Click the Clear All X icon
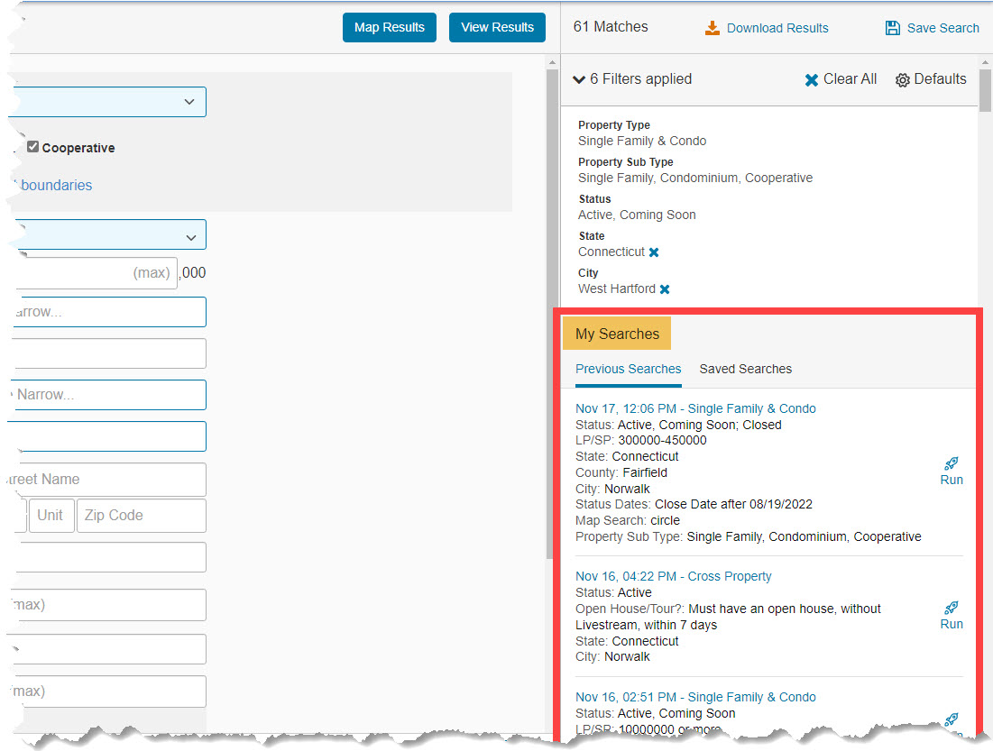The height and width of the screenshot is (751, 993). tap(811, 79)
